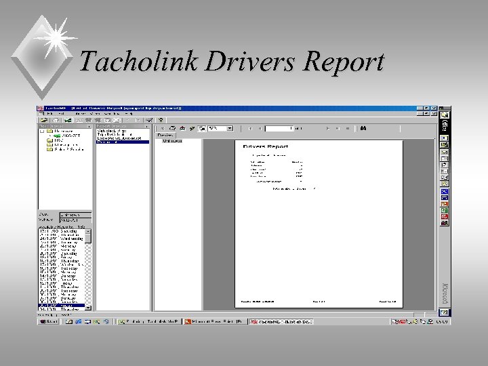Screen dimensions: 488x366
Task: Click the Vehicle field below the tree
Action: 76,220
